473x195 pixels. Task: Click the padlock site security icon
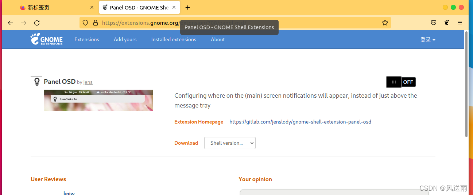(x=96, y=23)
